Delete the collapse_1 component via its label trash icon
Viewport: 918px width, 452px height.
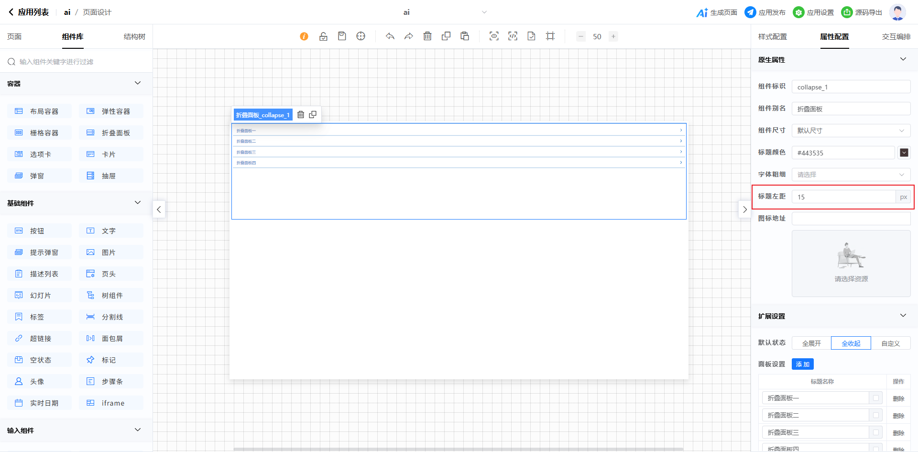tap(301, 115)
